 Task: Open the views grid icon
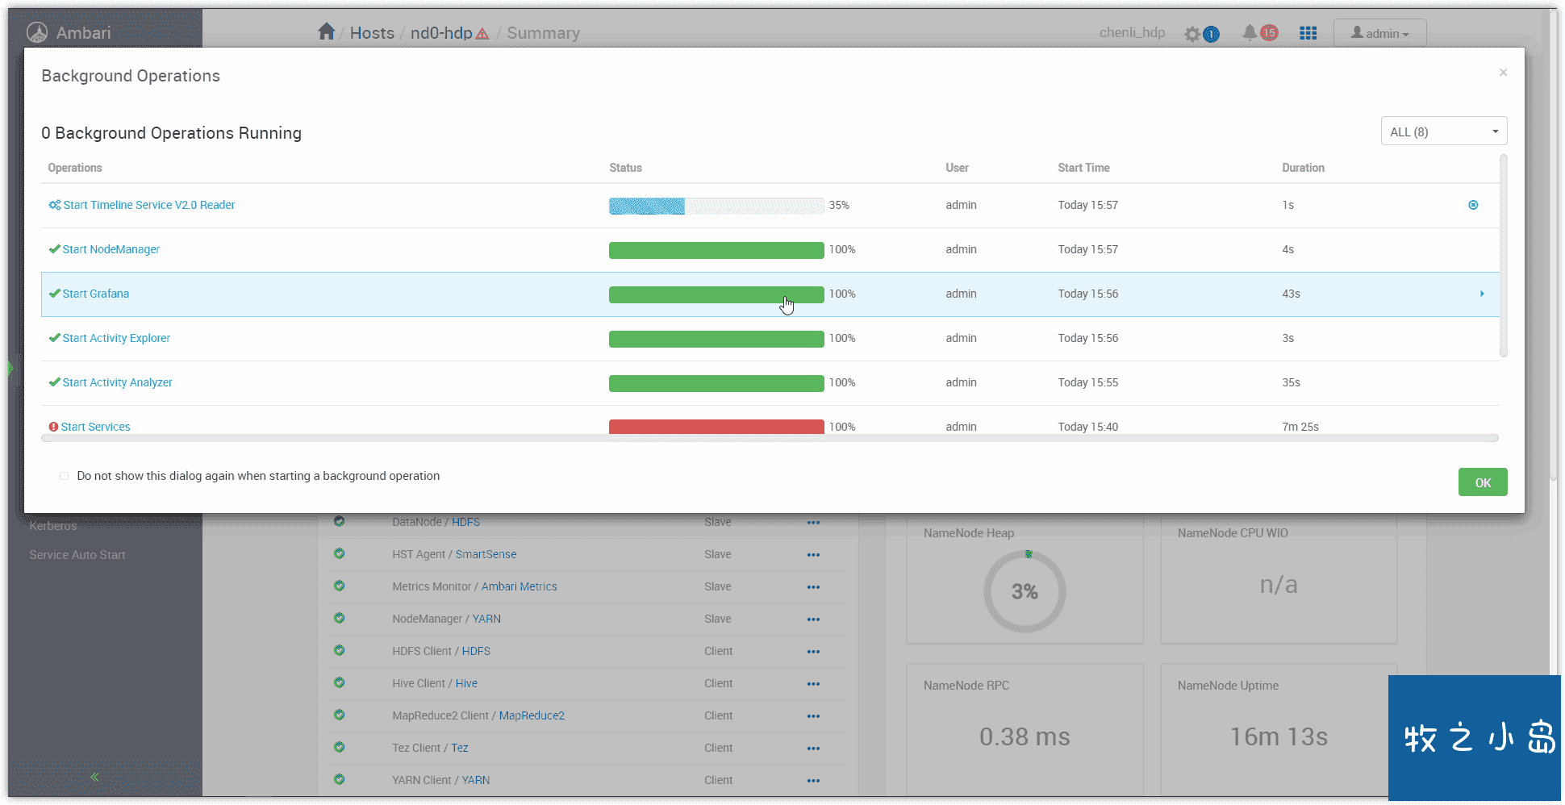(1308, 33)
